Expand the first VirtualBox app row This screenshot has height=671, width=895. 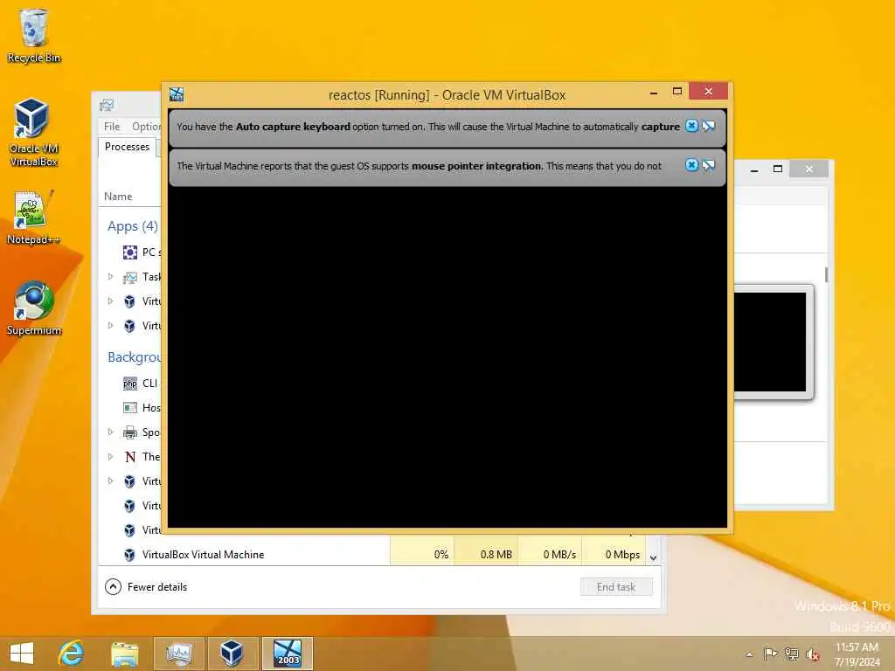point(111,301)
